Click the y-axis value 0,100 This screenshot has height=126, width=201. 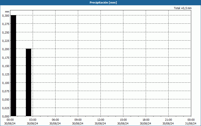coord(6,83)
